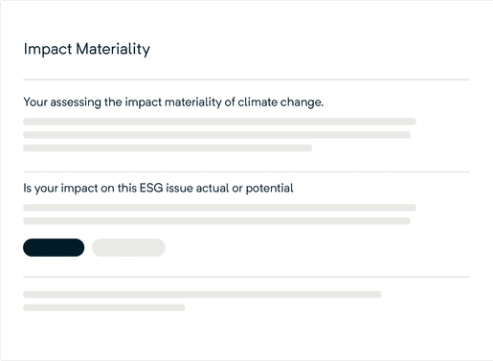Click the word actual in the question
Viewport: 493px width, 361px height.
coord(213,188)
